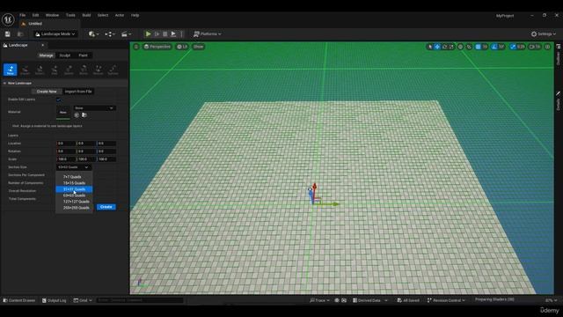Toggle scale snapping in viewport
The height and width of the screenshot is (317, 563).
click(513, 47)
